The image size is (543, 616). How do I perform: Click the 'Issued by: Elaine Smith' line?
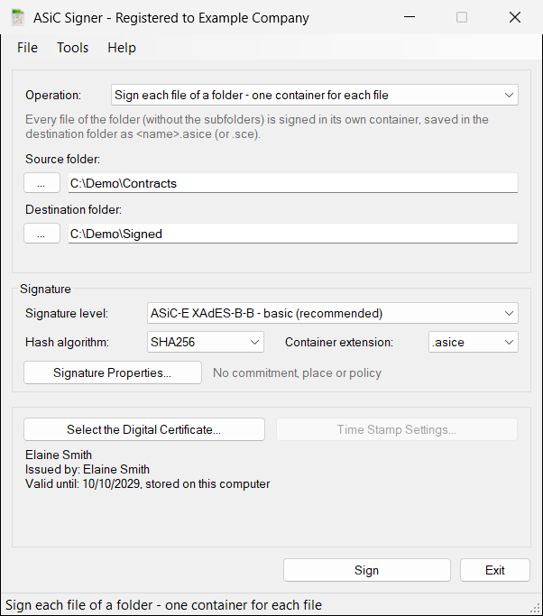[x=87, y=469]
